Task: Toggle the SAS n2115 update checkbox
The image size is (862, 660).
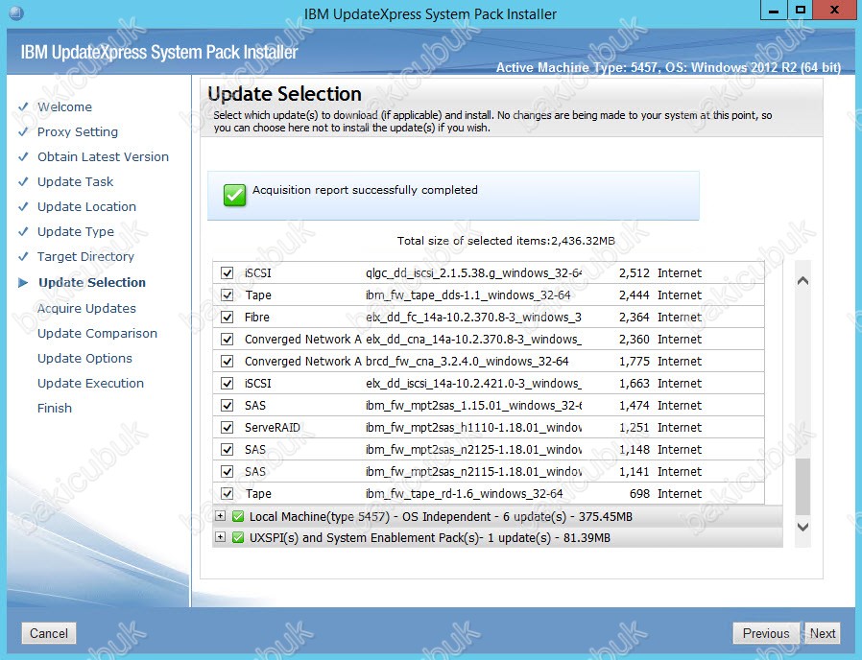Action: coord(227,471)
